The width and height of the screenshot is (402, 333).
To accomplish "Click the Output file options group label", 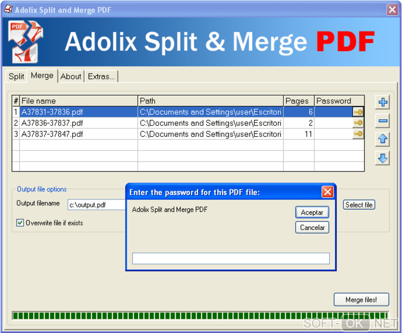I will tap(42, 189).
